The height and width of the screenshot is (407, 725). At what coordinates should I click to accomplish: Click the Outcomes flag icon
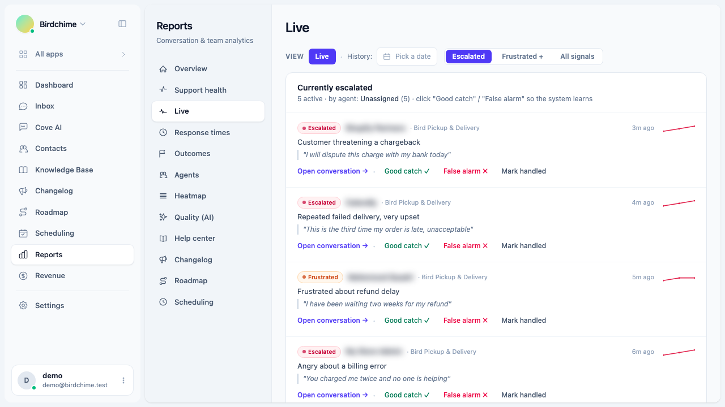coord(163,154)
